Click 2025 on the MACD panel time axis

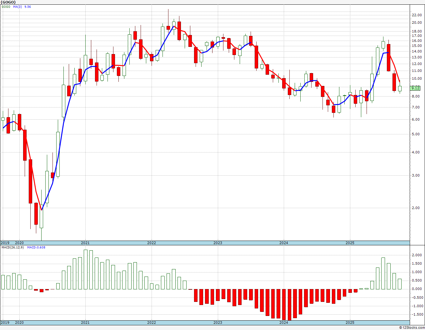click(x=350, y=322)
